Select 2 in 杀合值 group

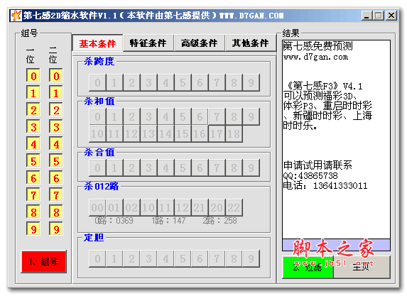[x=131, y=168]
